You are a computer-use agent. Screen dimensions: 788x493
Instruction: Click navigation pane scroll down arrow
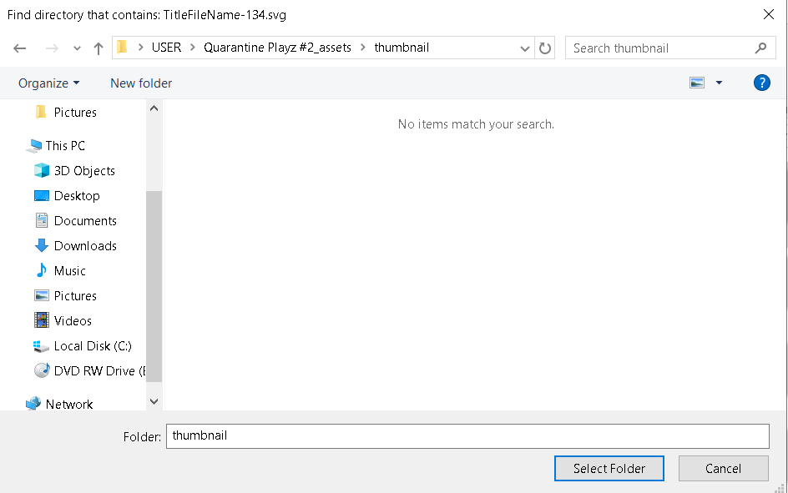154,401
